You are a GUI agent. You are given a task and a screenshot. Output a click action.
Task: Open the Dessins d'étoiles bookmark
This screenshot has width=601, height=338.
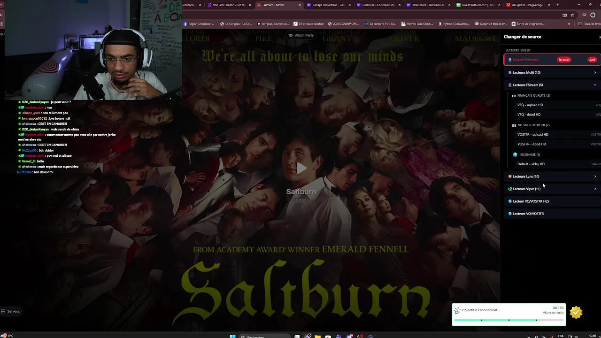click(491, 23)
